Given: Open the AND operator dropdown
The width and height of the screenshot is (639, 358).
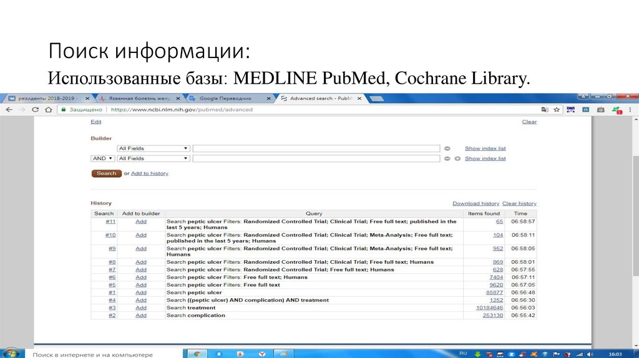Looking at the screenshot, I should click(x=103, y=158).
